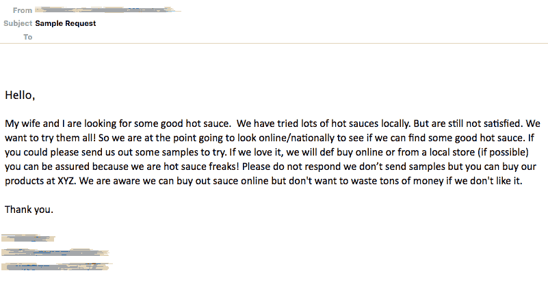
Task: Click the last blurred signature line
Action: click(x=57, y=265)
